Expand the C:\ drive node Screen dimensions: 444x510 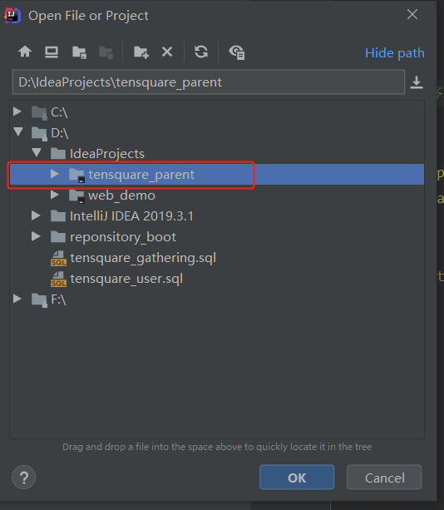point(17,111)
